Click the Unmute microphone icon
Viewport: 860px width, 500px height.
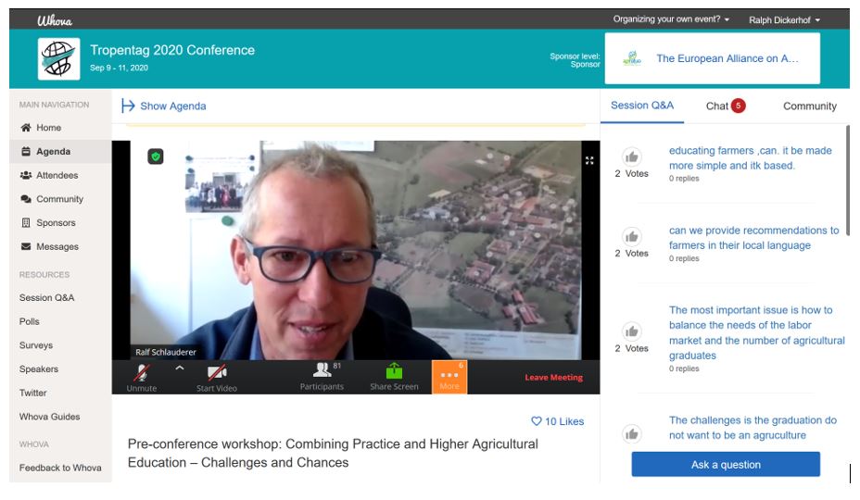point(142,373)
